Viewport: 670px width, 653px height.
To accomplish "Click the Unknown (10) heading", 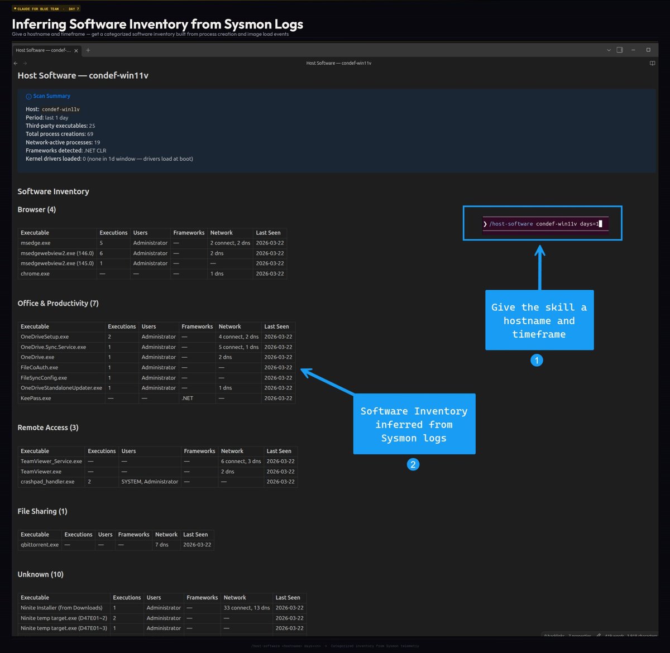I will 40,574.
